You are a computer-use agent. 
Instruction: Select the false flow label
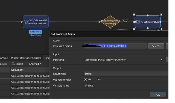(125, 21)
